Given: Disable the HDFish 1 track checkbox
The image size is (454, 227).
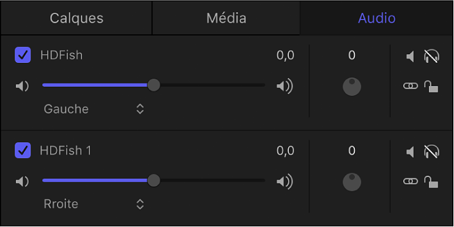Looking at the screenshot, I should point(23,150).
